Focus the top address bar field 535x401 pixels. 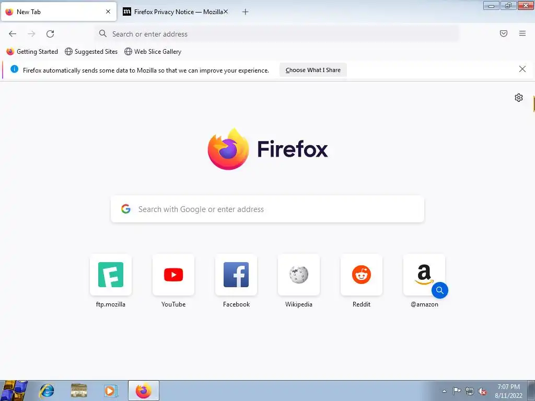pos(277,34)
